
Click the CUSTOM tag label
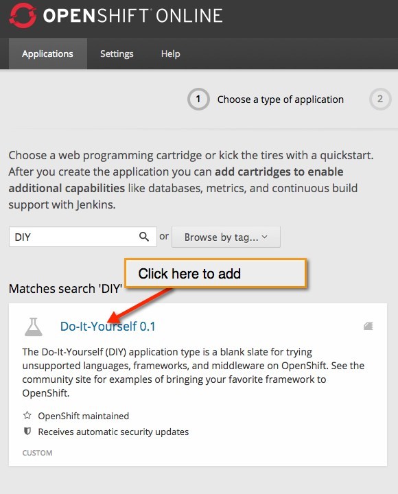tap(37, 453)
